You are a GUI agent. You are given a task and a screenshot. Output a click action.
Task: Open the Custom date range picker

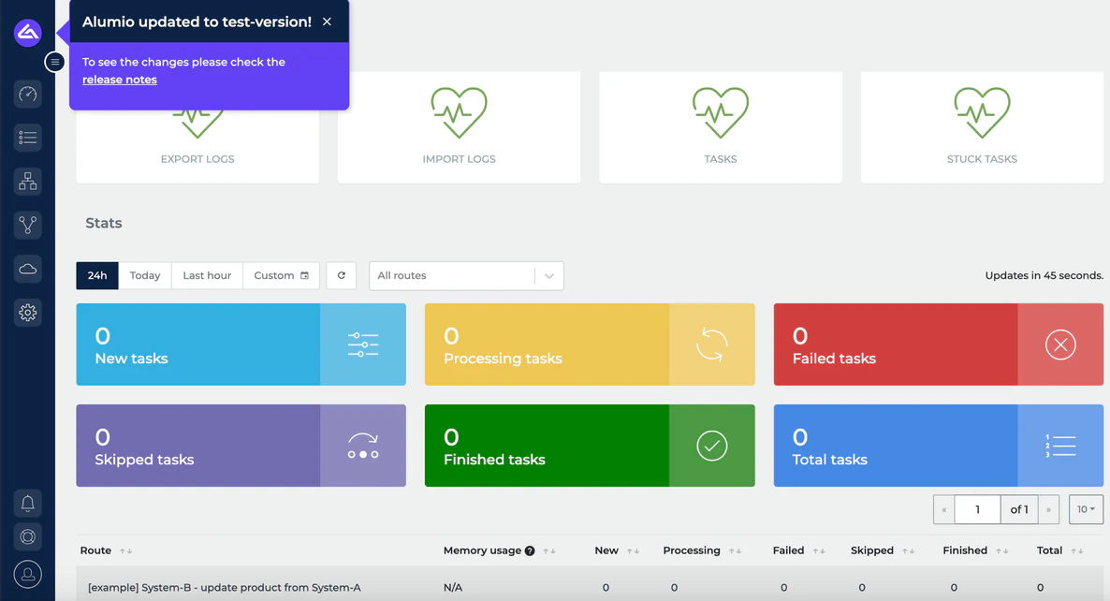tap(281, 275)
